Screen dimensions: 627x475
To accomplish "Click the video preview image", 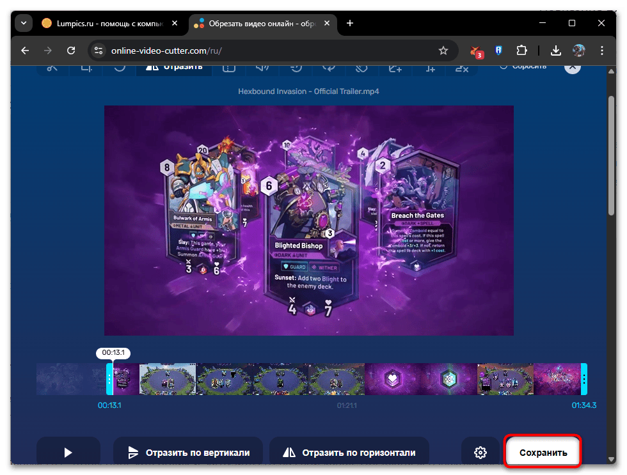I will tap(308, 220).
